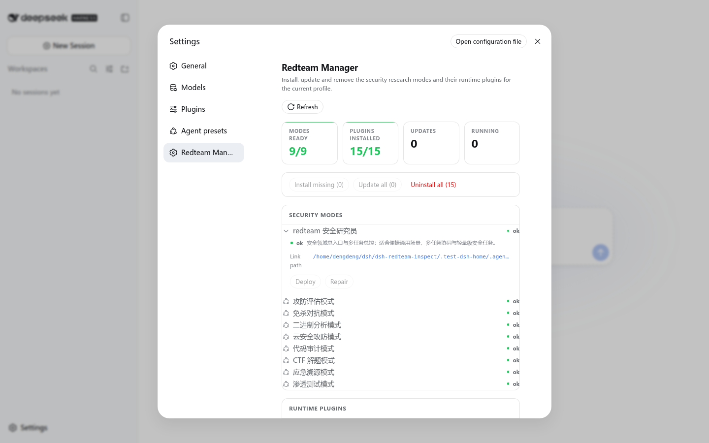
Task: Expand the 免杀对抗模式 mode row
Action: tap(401, 313)
